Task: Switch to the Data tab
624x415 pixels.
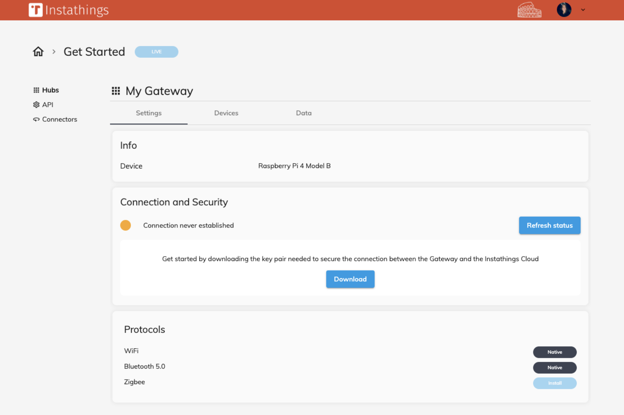Action: coord(304,113)
